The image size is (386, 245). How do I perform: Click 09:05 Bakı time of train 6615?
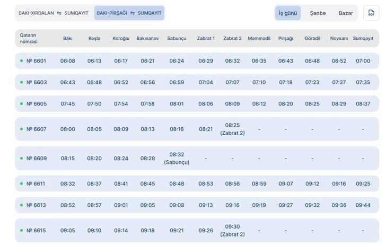point(68,231)
